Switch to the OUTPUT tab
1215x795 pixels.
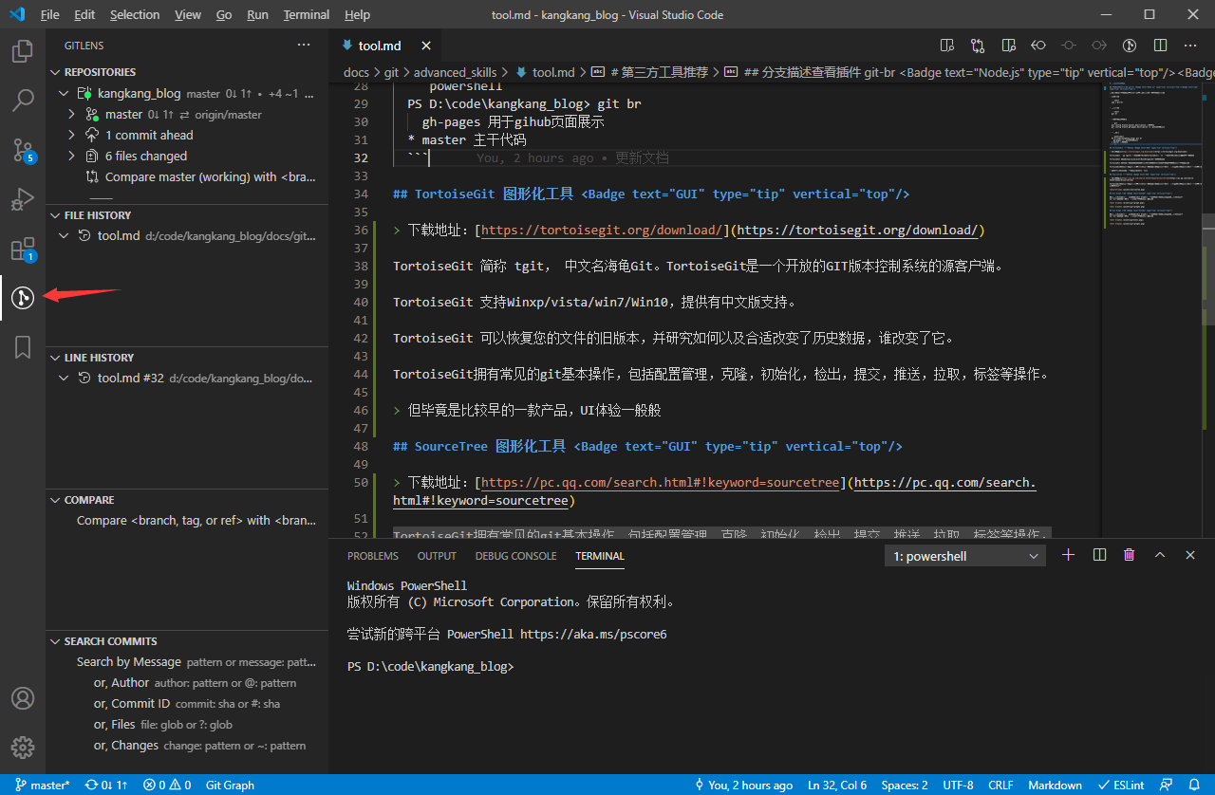(437, 556)
